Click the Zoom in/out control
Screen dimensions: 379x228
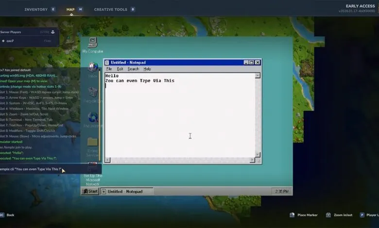(339, 215)
